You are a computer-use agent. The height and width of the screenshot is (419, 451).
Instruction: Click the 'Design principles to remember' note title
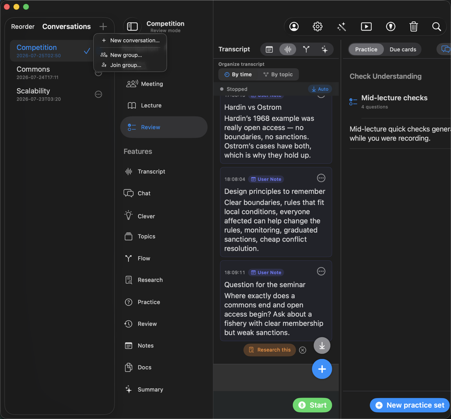point(275,192)
